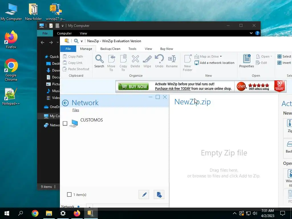Go back in My Computer window

(x=43, y=42)
